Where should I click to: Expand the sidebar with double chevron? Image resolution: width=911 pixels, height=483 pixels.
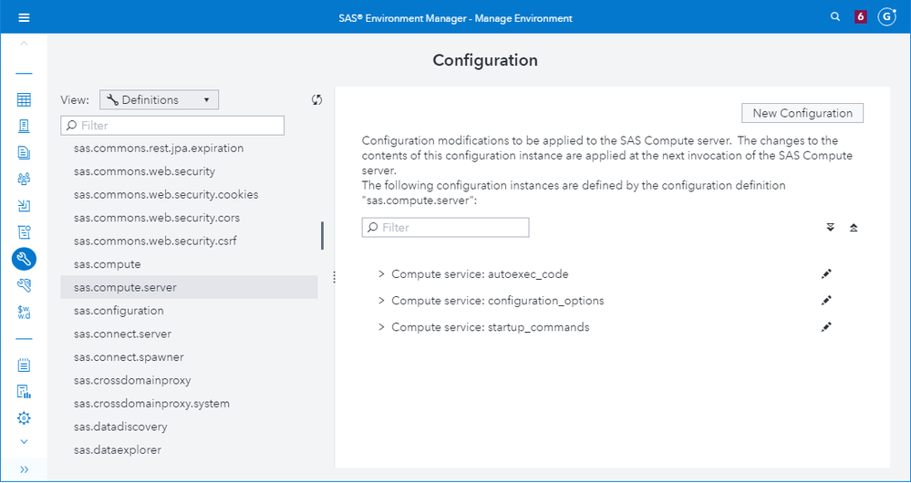pyautogui.click(x=24, y=469)
